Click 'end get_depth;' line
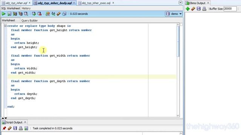Screen dimensions: 241x135 23,98
